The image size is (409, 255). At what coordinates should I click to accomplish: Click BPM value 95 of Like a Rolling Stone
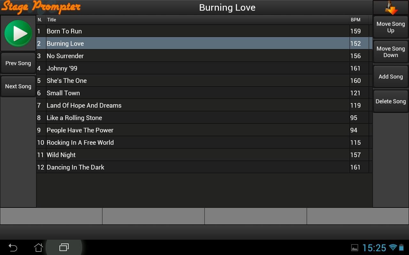(x=354, y=118)
